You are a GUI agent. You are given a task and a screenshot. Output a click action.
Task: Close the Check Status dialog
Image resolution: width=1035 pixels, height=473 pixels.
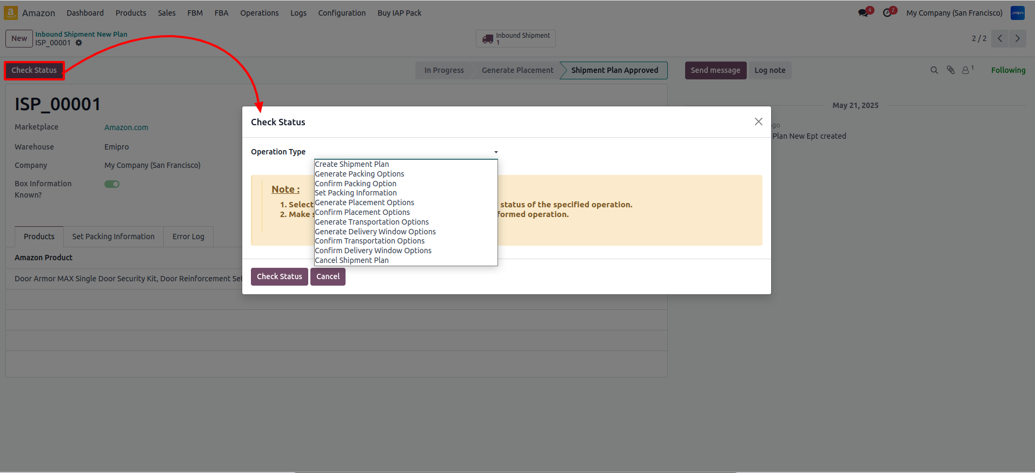758,122
